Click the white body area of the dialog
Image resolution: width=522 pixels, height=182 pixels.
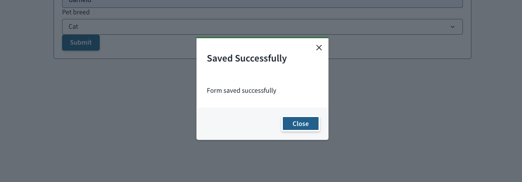click(262, 75)
